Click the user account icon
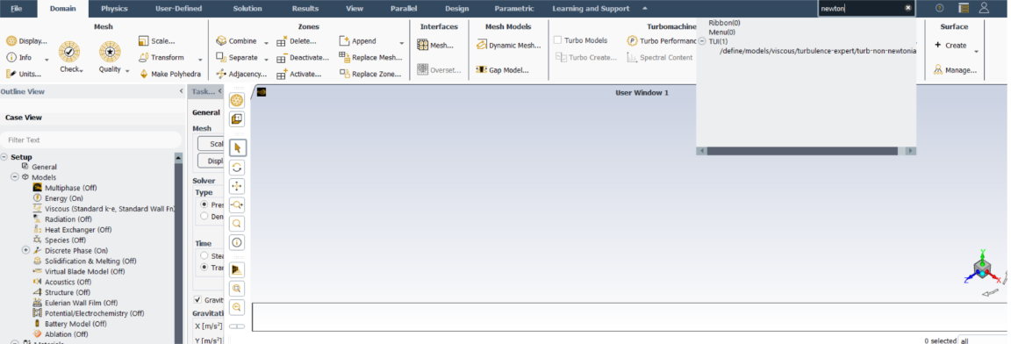Image resolution: width=1011 pixels, height=344 pixels. coord(984,9)
